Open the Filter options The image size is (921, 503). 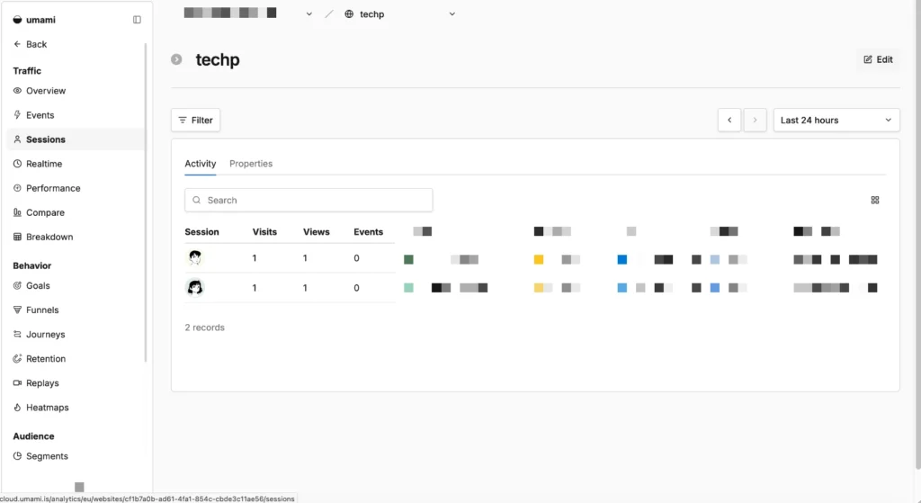(195, 120)
